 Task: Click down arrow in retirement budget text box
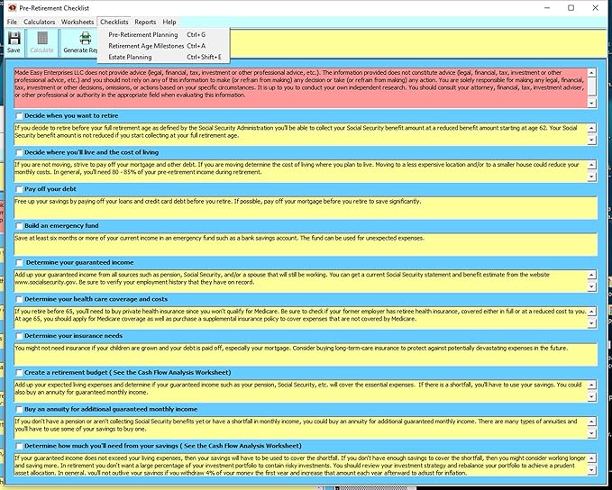coord(591,396)
